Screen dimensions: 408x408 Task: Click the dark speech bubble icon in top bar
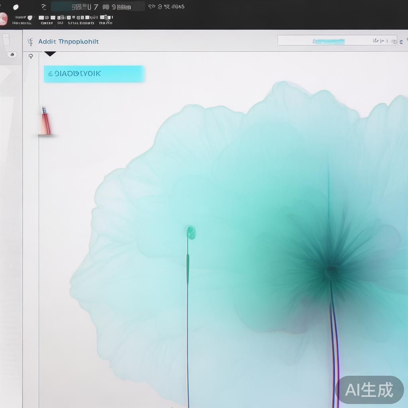pos(106,7)
